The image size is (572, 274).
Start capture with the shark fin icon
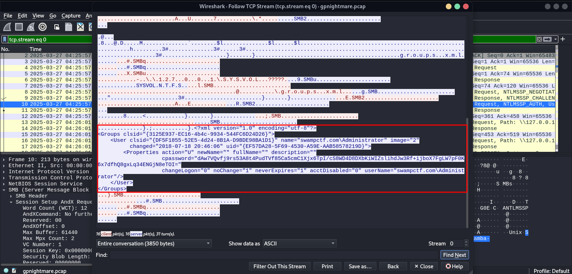[x=7, y=27]
